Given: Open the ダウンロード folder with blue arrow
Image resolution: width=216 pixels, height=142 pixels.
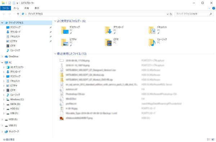Looking at the screenshot, I should (108, 31).
